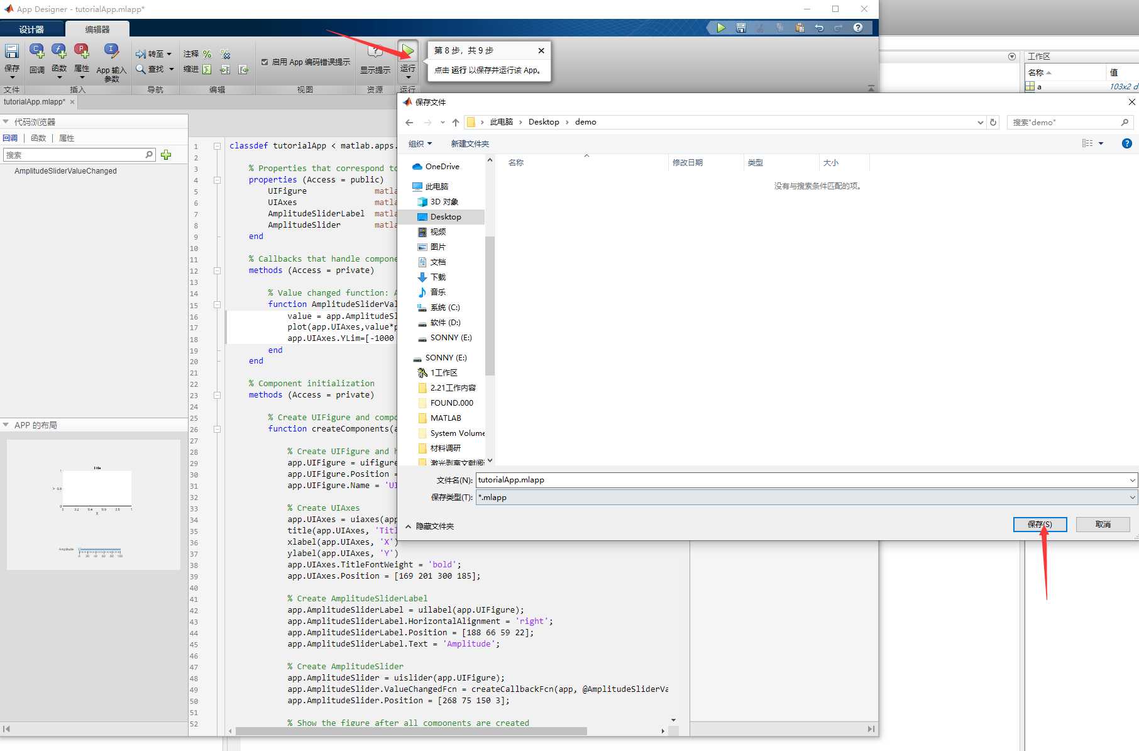
Task: Open the 运行 dropdown arrow
Action: 408,77
